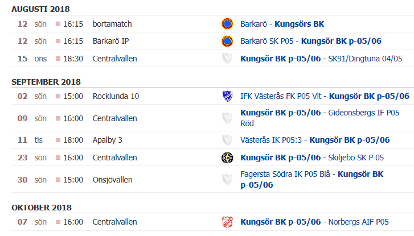Click the pink marker before 18:30 on 15 ons
Image resolution: width=414 pixels, height=236 pixels.
coord(58,59)
